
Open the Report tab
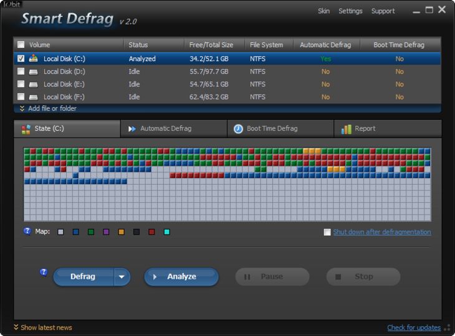click(388, 129)
